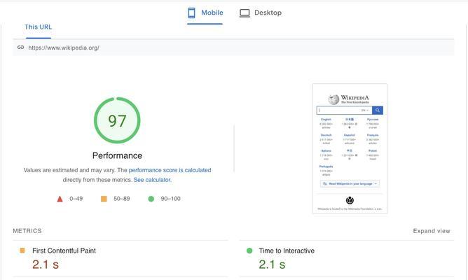
Task: Click Read Wikipedia in your language dropdown
Action: tap(350, 183)
